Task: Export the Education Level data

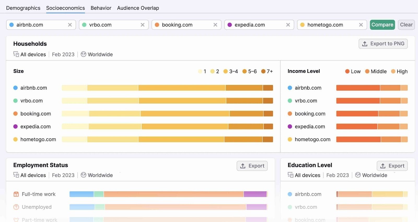Action: [x=392, y=166]
